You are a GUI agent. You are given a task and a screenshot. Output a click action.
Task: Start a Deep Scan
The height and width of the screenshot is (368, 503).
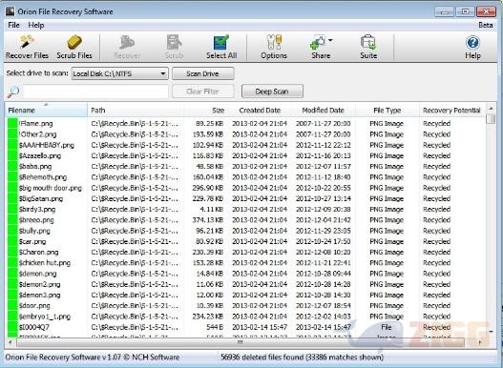click(x=272, y=92)
